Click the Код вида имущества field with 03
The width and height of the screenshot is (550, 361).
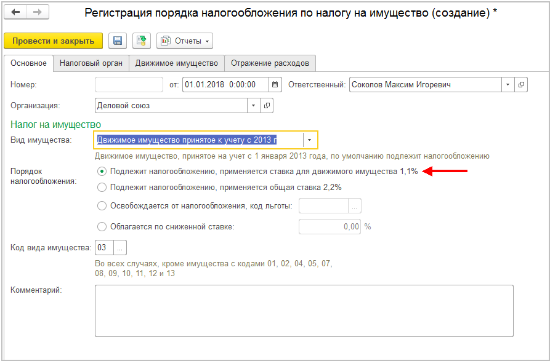pos(104,248)
